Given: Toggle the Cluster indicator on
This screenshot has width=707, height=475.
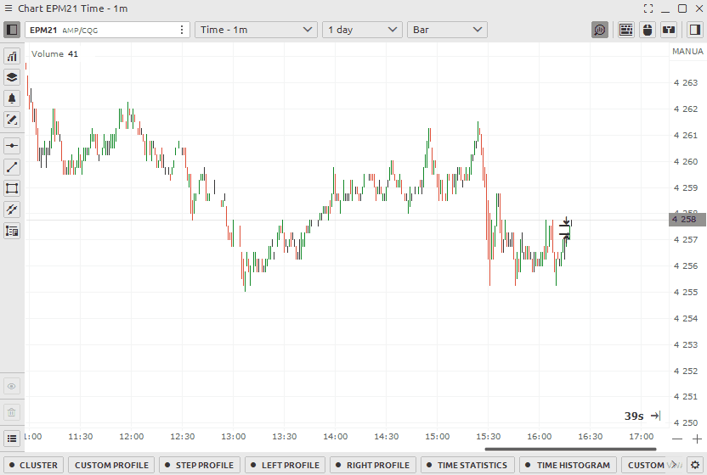Looking at the screenshot, I should pyautogui.click(x=34, y=465).
